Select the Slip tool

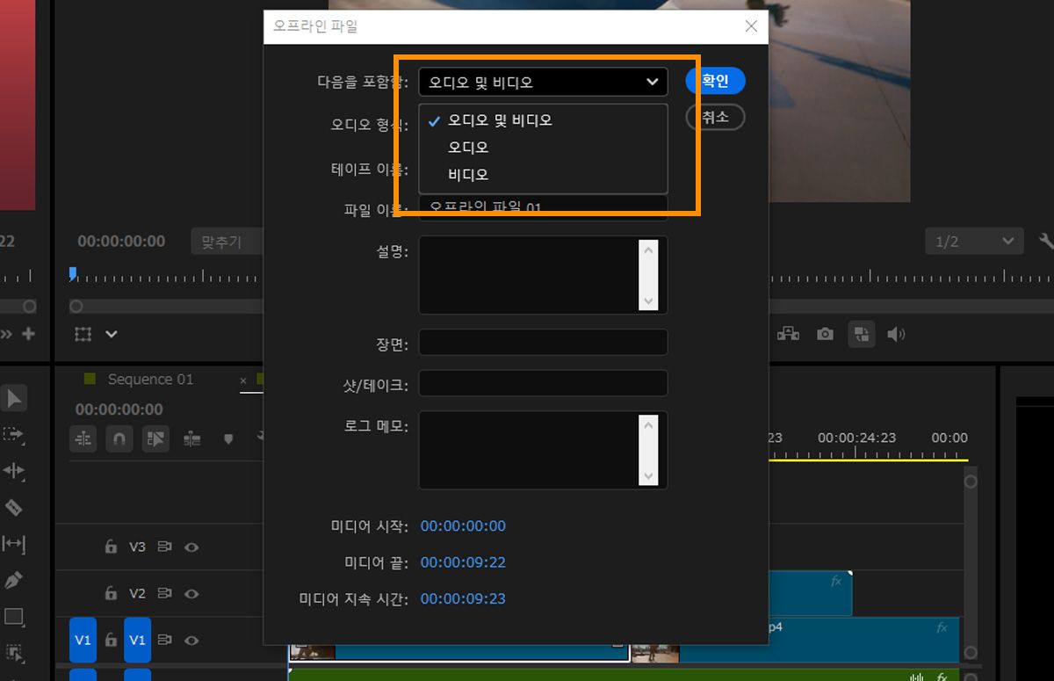(x=14, y=544)
